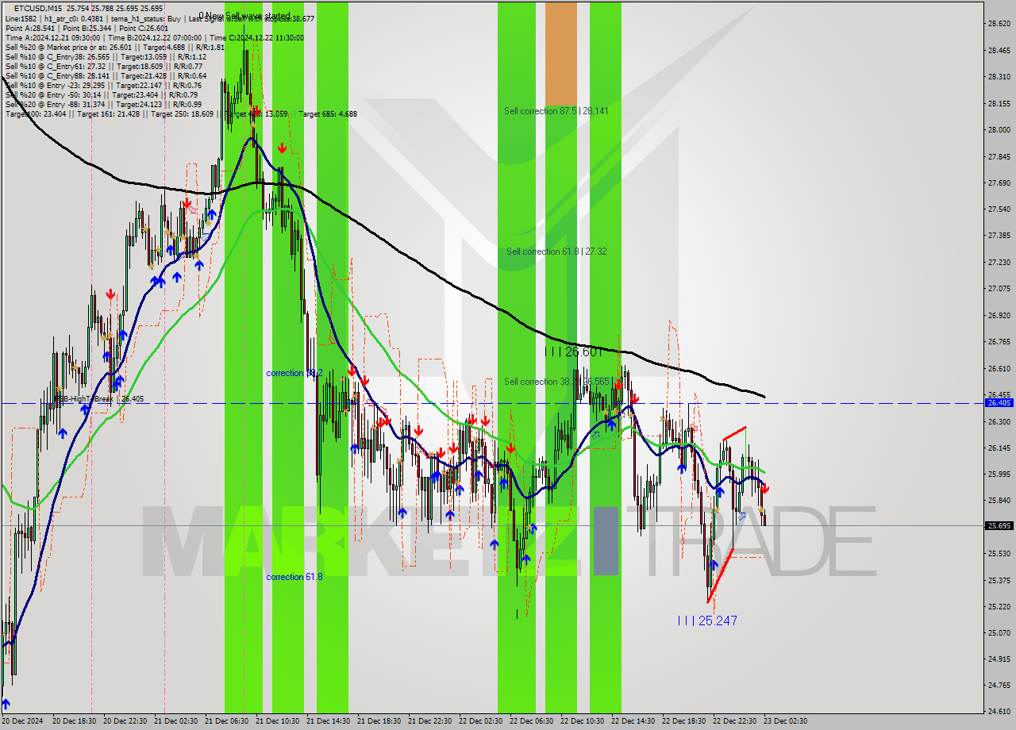The width and height of the screenshot is (1016, 730).
Task: Click the '20 Dec 18:30' time label
Action: (74, 721)
